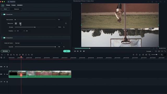Enter fullscreen preview with the expand icon
167x94 pixels.
[x=165, y=51]
